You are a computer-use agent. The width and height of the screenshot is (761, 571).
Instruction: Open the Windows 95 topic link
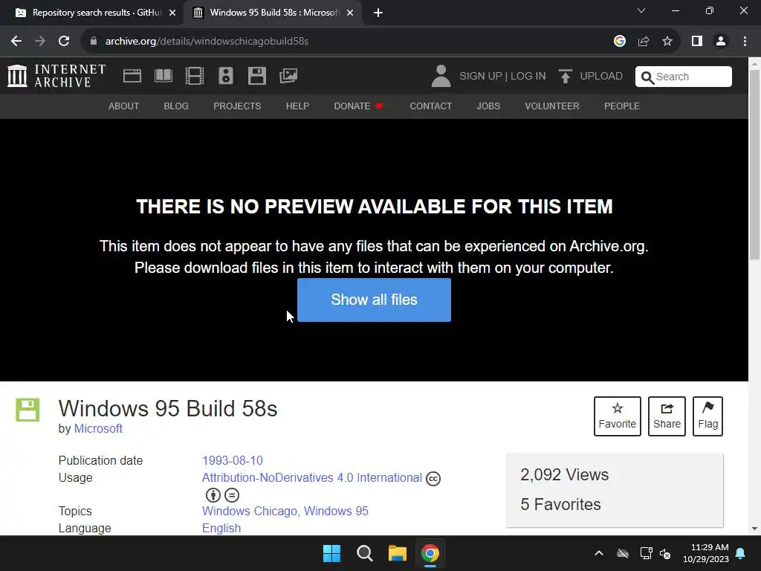pyautogui.click(x=336, y=512)
